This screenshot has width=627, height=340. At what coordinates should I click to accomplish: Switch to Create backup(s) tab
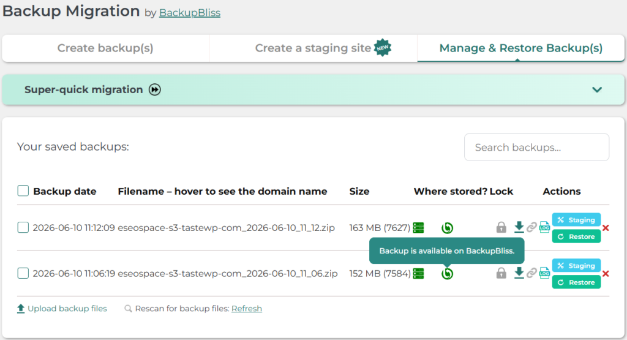[x=105, y=48]
